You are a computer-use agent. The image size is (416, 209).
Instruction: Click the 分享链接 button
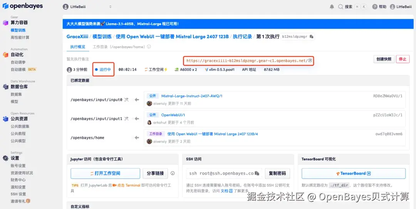point(155,173)
